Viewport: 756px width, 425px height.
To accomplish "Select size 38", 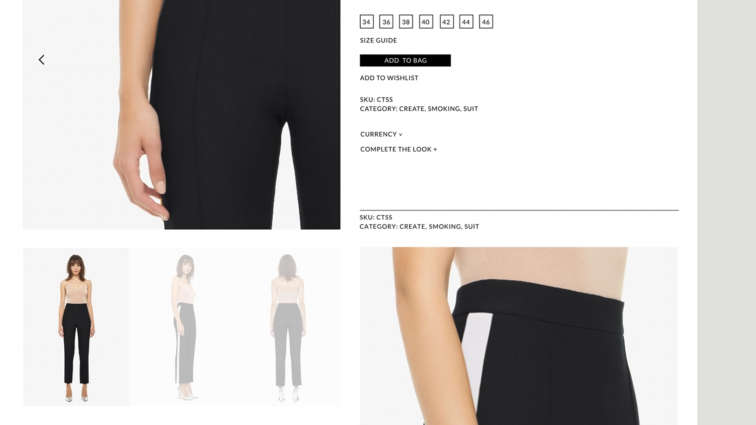I will click(x=406, y=22).
